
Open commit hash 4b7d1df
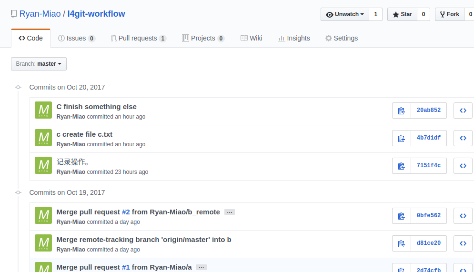pos(429,138)
